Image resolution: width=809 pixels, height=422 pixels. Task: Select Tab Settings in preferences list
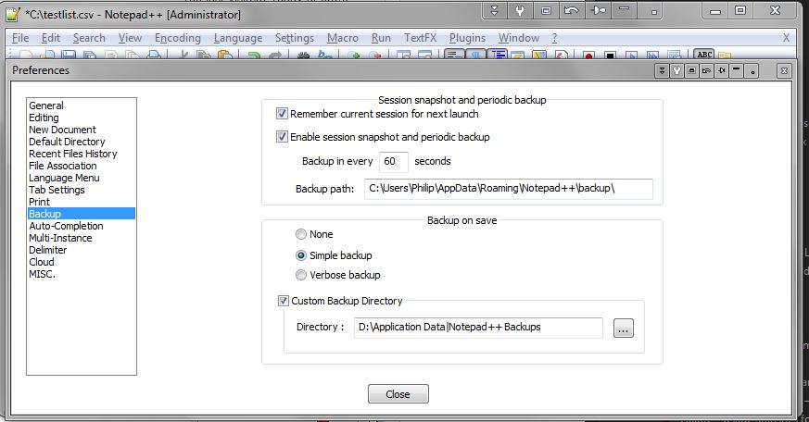[x=57, y=190]
